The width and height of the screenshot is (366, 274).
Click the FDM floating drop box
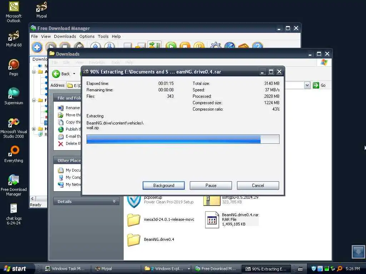click(x=358, y=252)
